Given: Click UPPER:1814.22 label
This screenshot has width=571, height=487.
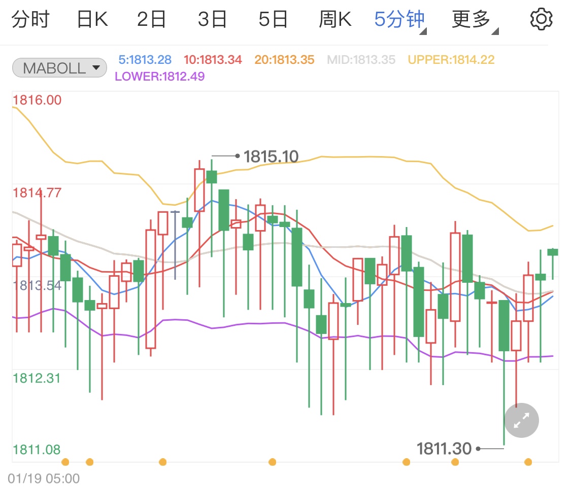Looking at the screenshot, I should coord(451,60).
